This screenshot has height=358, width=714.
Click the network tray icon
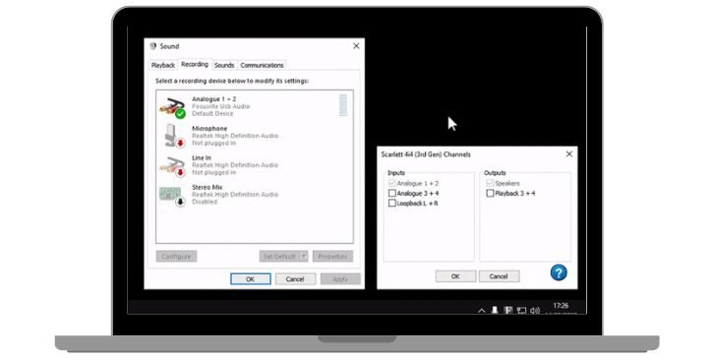pos(521,310)
